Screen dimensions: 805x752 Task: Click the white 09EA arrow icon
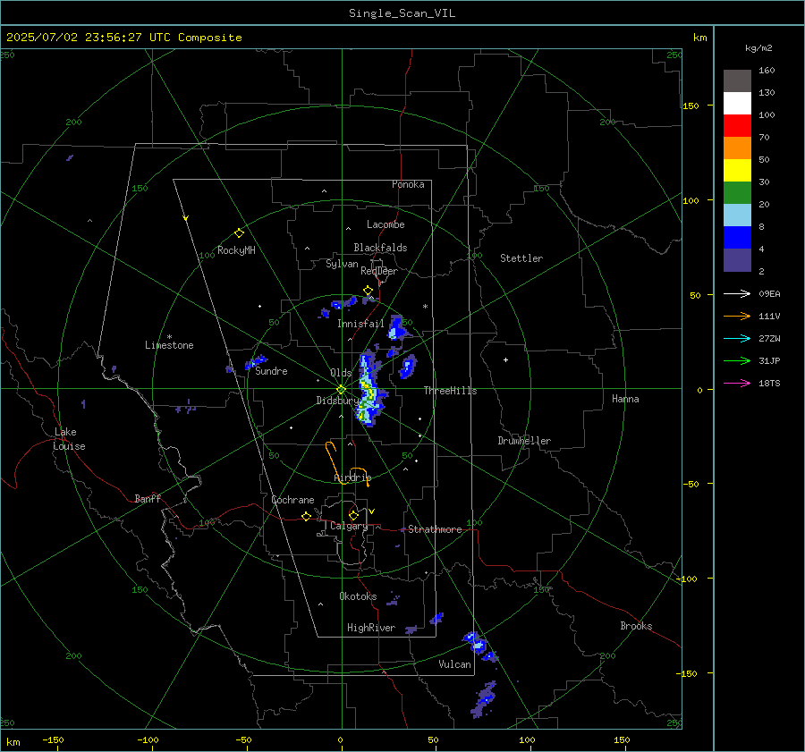coord(737,293)
